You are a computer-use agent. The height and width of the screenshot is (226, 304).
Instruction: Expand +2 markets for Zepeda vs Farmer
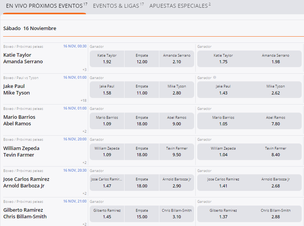pyautogui.click(x=84, y=162)
